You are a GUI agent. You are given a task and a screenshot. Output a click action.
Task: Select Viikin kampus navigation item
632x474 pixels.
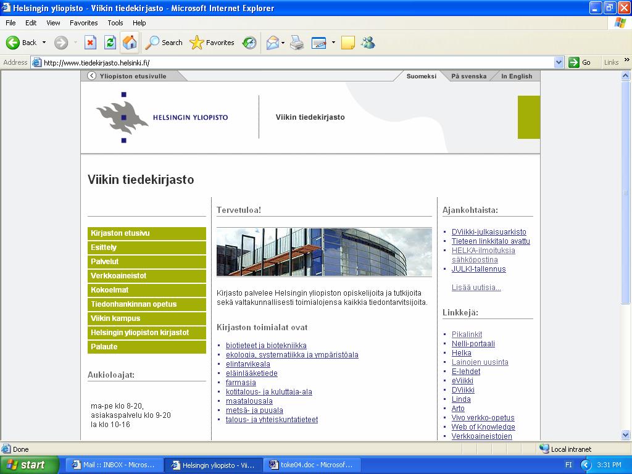click(147, 318)
